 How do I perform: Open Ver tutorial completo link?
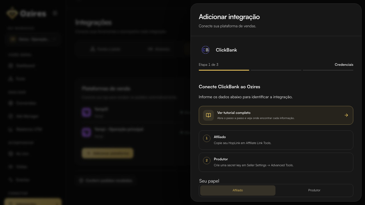pyautogui.click(x=276, y=115)
